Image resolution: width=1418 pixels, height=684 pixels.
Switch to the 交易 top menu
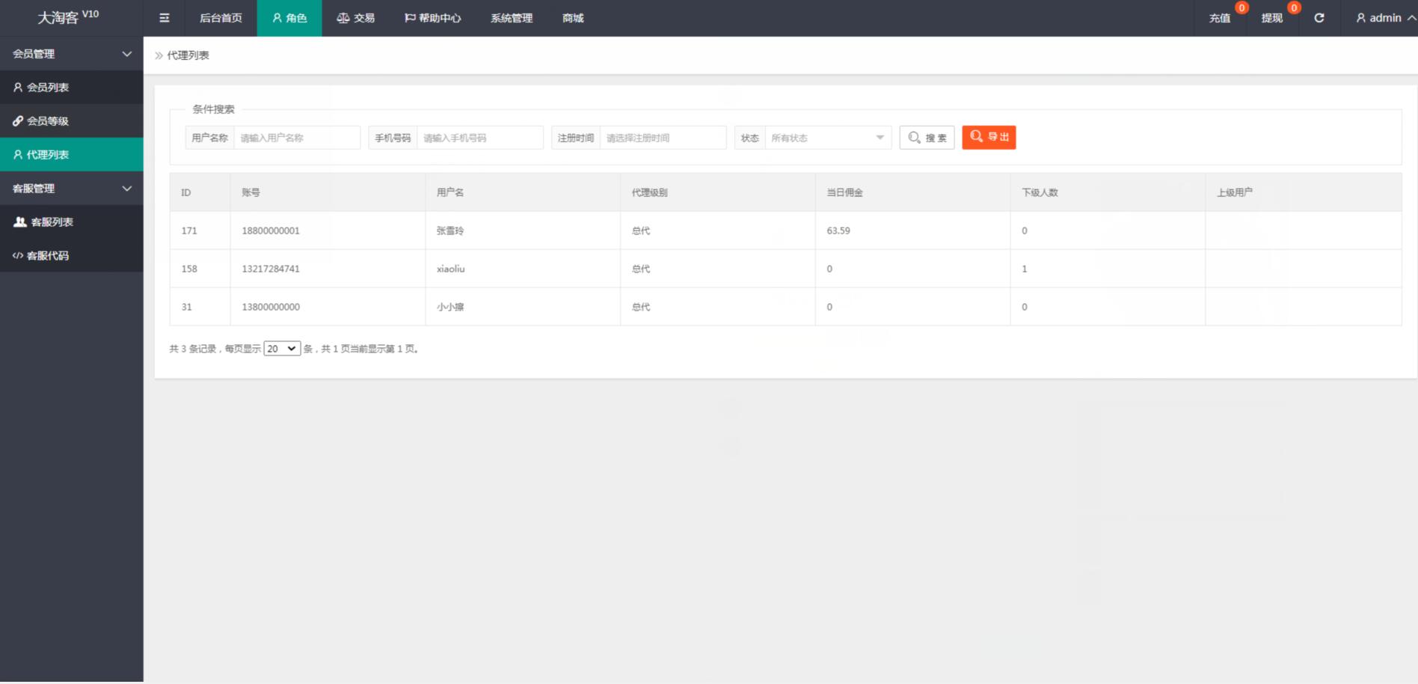(x=356, y=18)
